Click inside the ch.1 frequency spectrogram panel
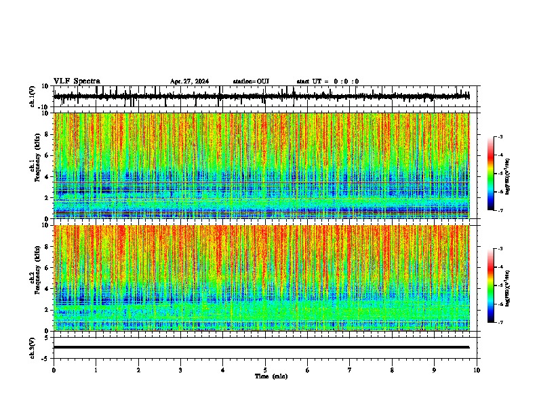537x415 pixels. [262, 165]
